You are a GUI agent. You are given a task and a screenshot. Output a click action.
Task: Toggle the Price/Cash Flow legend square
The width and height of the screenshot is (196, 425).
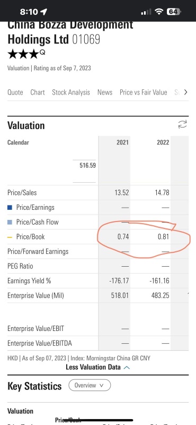coord(10,222)
